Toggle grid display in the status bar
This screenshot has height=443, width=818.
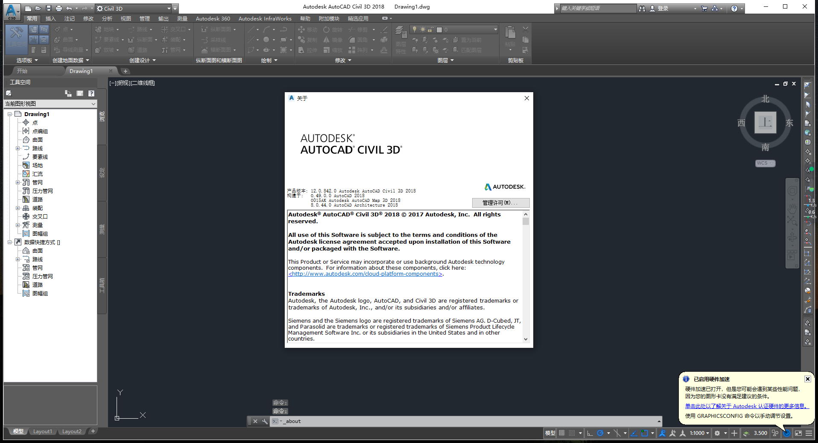[562, 433]
